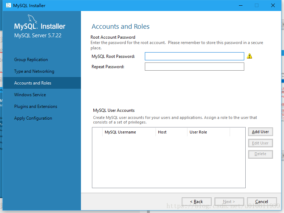Image resolution: width=284 pixels, height=213 pixels.
Task: Select Plugins and Extensions step
Action: pyautogui.click(x=42, y=106)
